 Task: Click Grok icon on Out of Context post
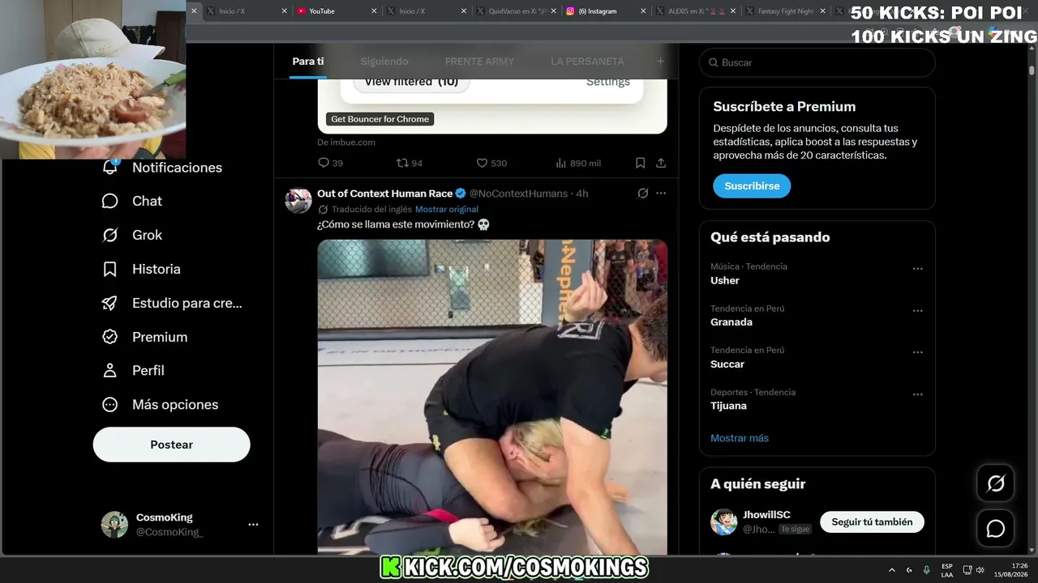point(643,194)
